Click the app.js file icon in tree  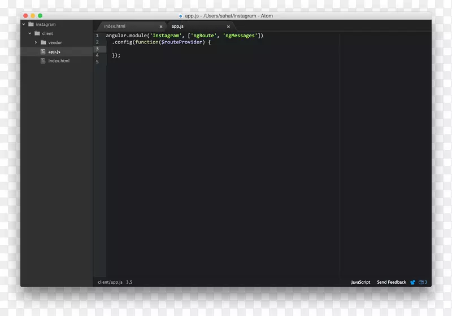(x=43, y=51)
